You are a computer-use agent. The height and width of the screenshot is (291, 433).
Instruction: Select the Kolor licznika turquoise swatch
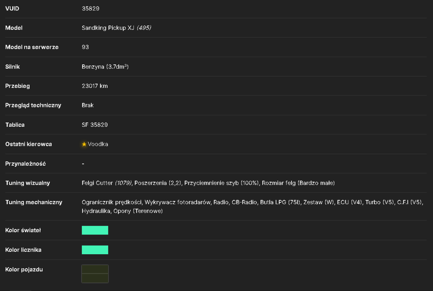(95, 250)
